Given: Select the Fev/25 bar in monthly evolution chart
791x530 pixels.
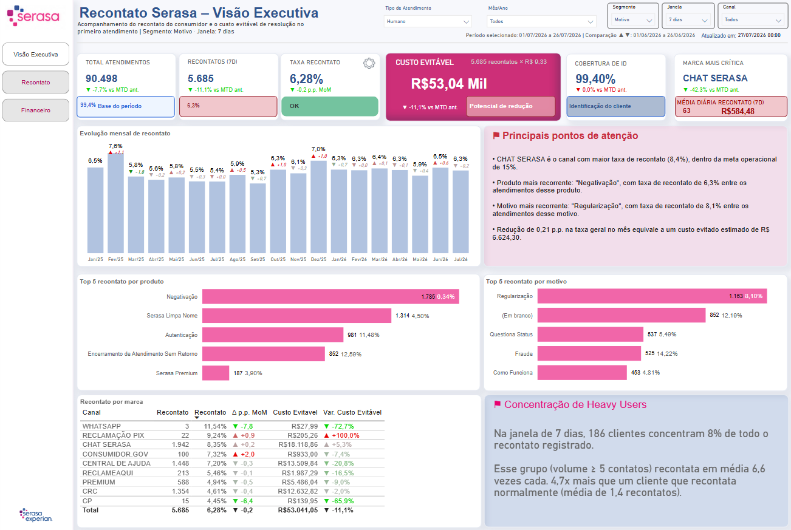Looking at the screenshot, I should [x=115, y=202].
